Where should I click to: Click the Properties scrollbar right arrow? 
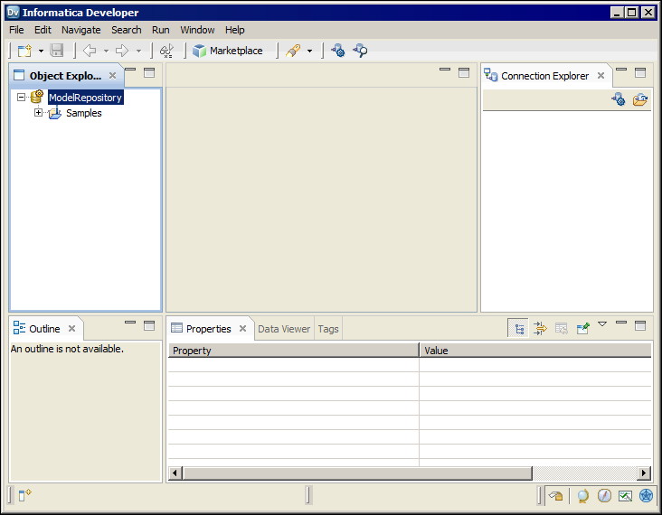(643, 473)
